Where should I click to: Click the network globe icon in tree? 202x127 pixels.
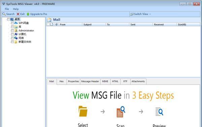(16, 38)
